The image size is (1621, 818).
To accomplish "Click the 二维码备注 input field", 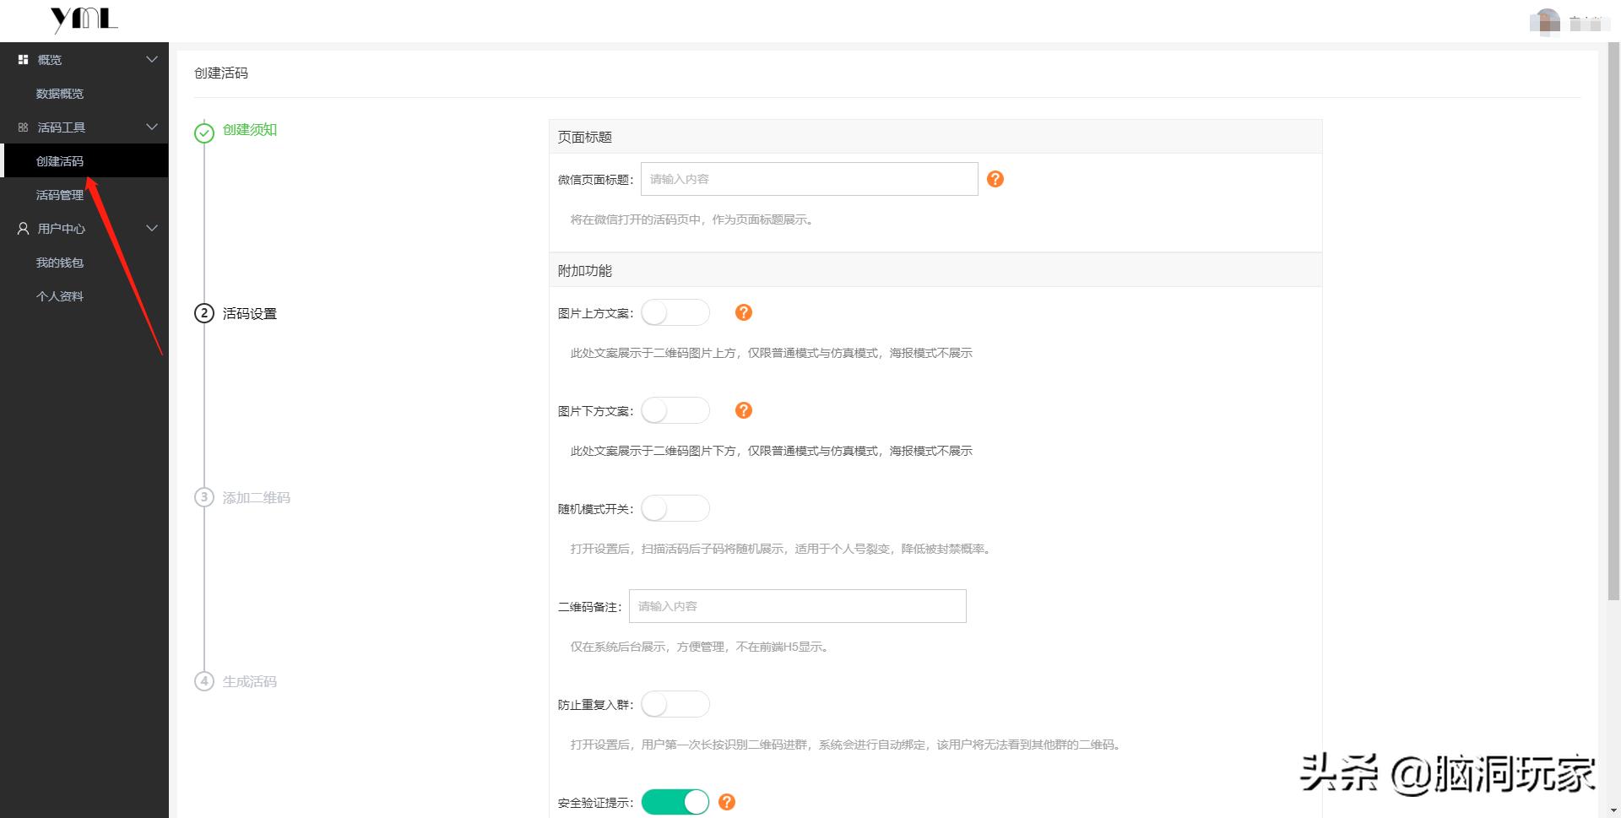I will (797, 606).
